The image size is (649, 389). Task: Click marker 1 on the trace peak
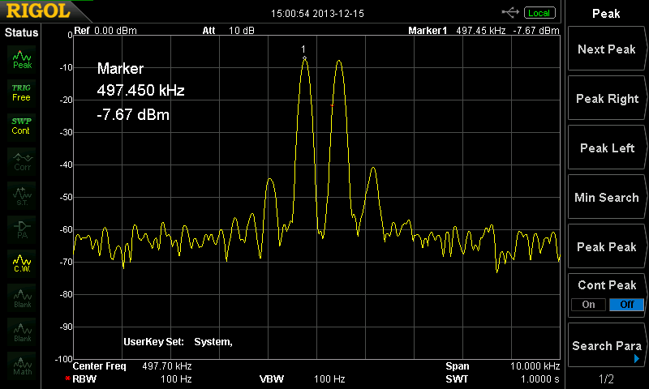[304, 58]
